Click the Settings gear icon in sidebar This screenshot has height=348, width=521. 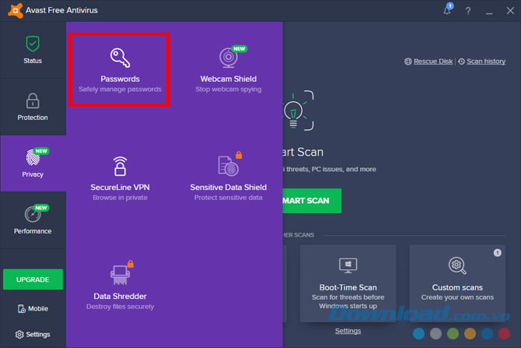19,334
